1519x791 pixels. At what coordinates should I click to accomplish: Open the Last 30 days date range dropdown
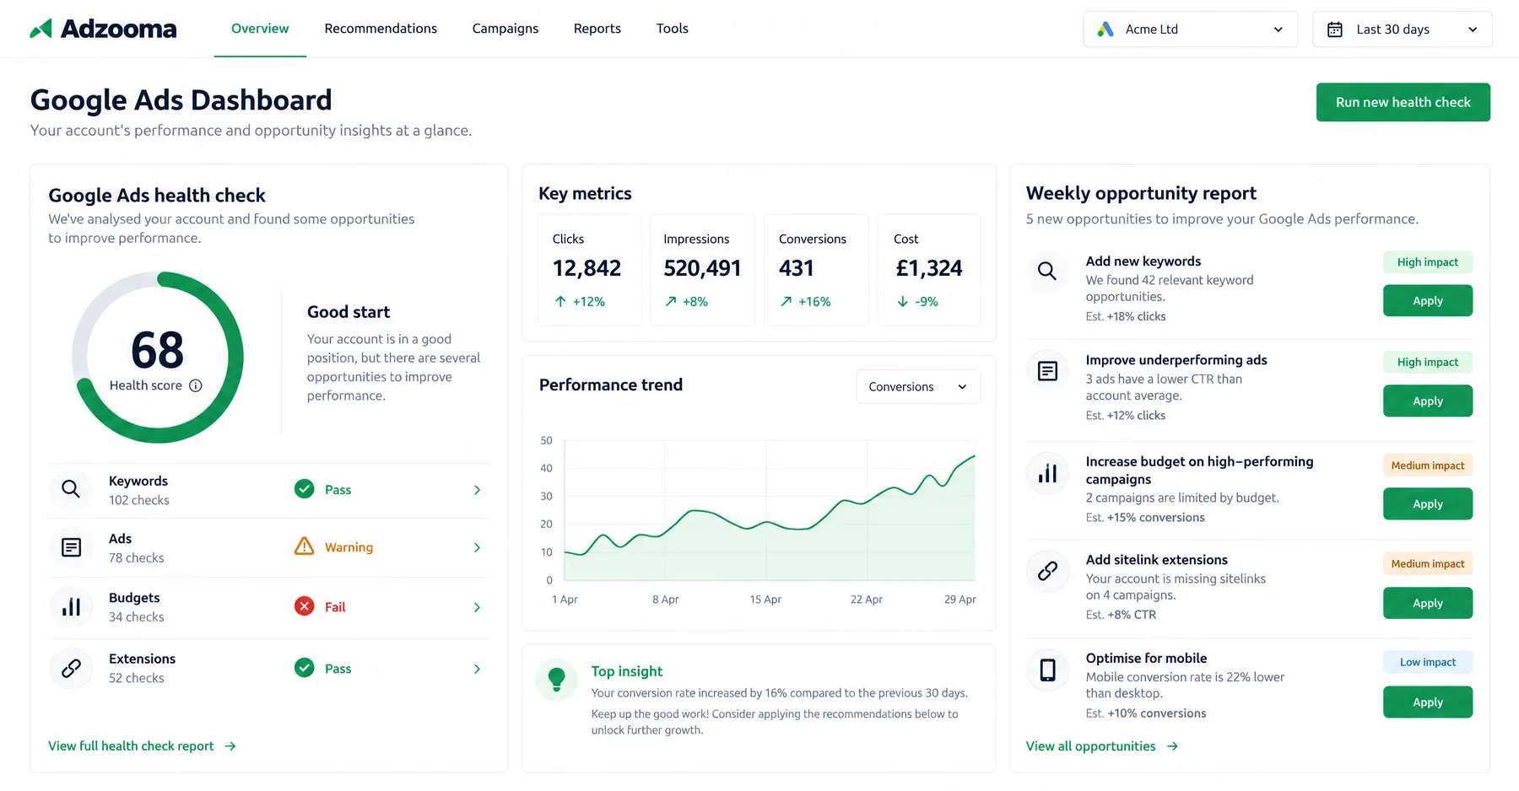point(1402,30)
